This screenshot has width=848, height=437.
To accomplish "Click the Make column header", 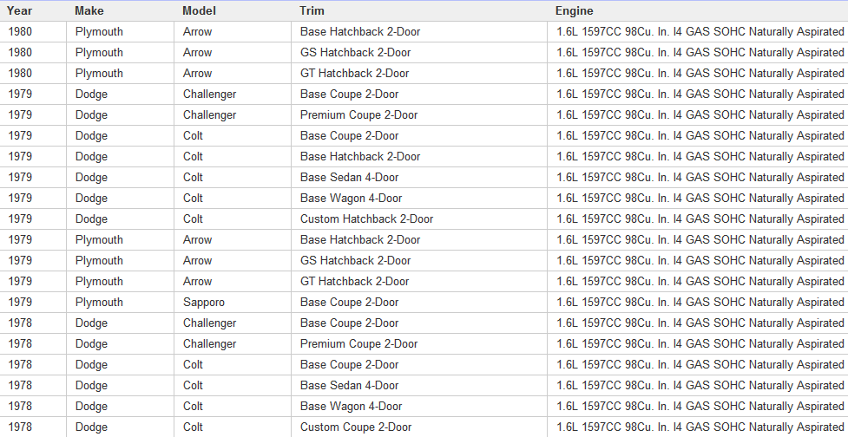I will 89,10.
